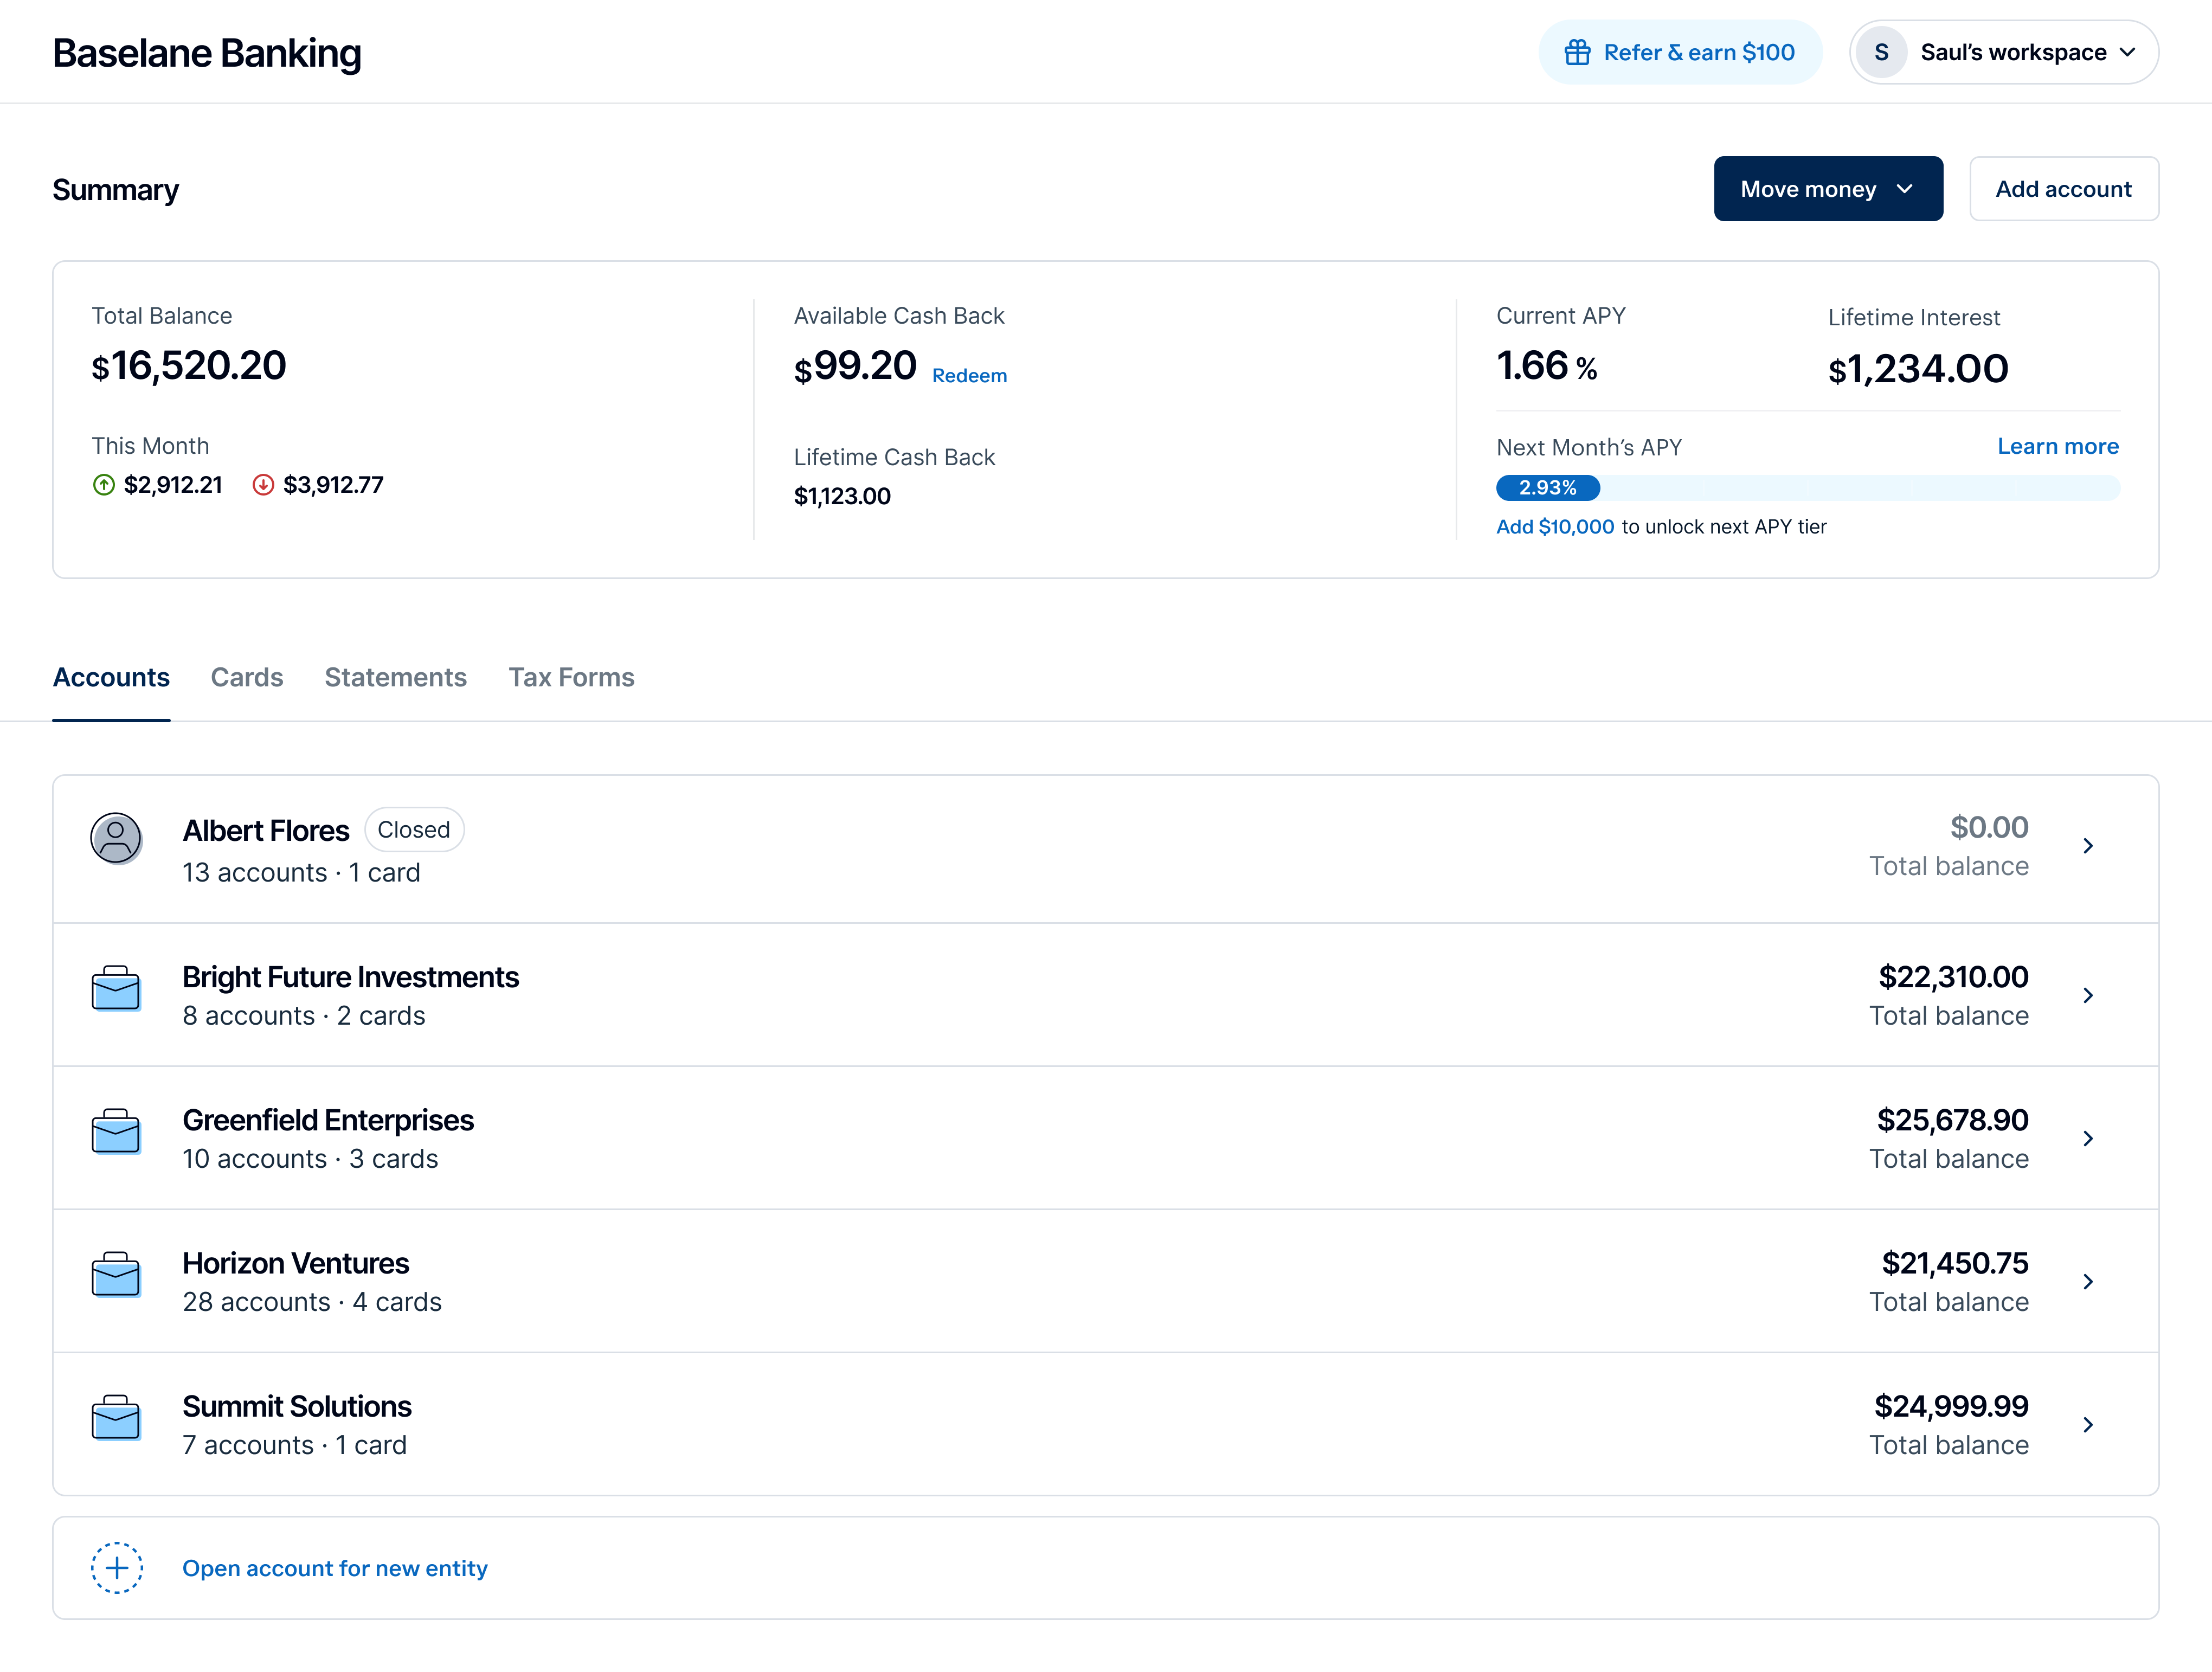2212x1672 pixels.
Task: Expand Albert Flores row chevron
Action: [2088, 846]
